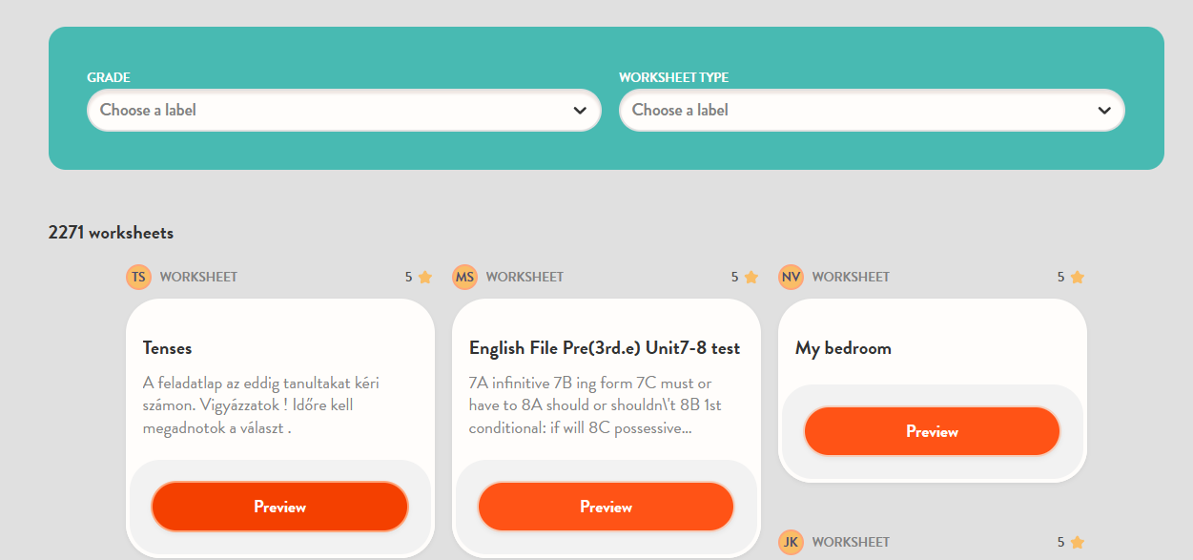
Task: Open the English File Pre(3rd.e) Unit7-8 title
Action: point(605,348)
